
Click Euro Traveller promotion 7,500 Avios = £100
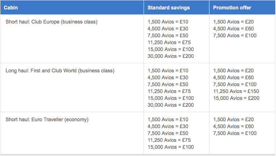pyautogui.click(x=235, y=133)
